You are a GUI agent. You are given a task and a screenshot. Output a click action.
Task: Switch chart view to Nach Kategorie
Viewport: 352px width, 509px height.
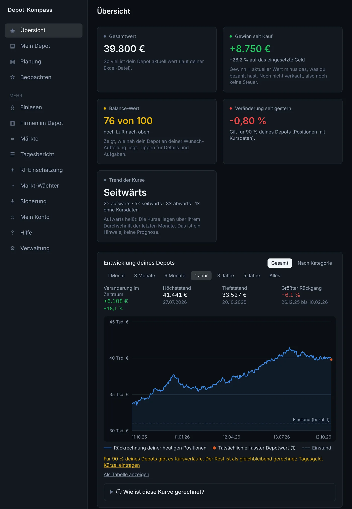tap(315, 263)
